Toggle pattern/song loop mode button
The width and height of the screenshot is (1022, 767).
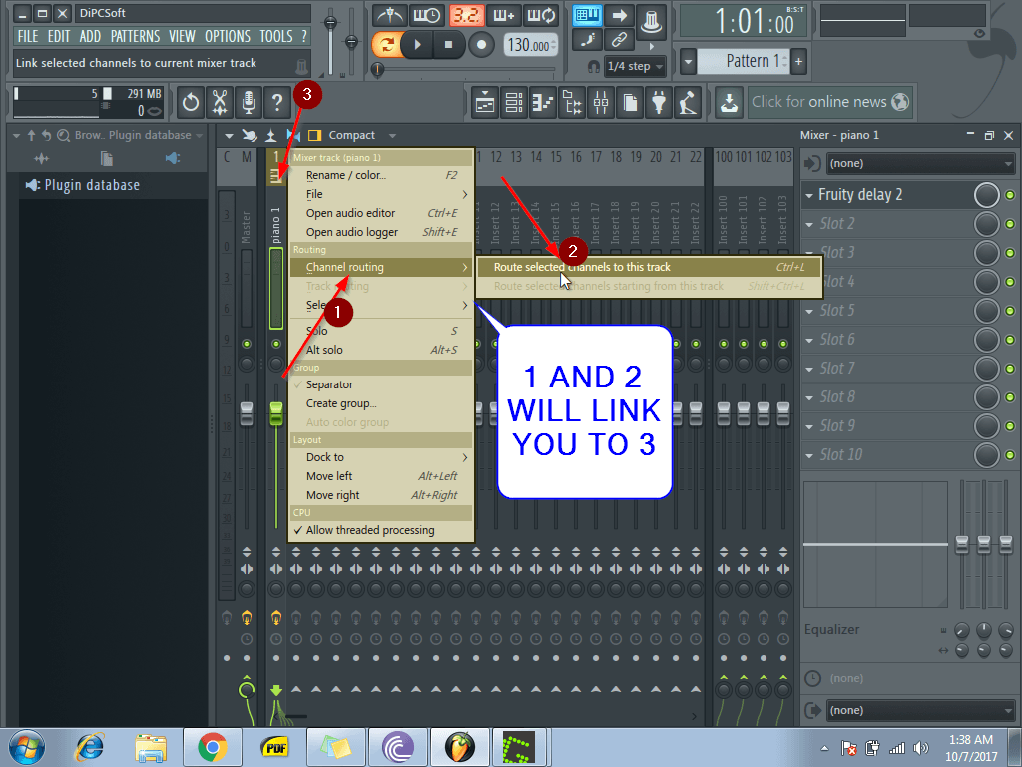(386, 45)
